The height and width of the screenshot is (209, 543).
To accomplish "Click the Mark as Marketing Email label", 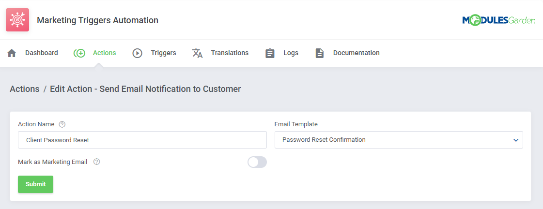I will coord(53,162).
